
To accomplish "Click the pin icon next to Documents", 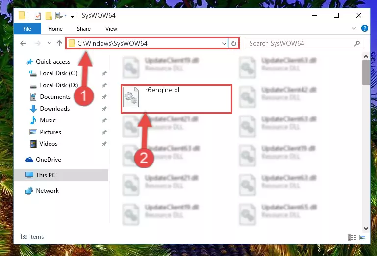I will pyautogui.click(x=104, y=97).
